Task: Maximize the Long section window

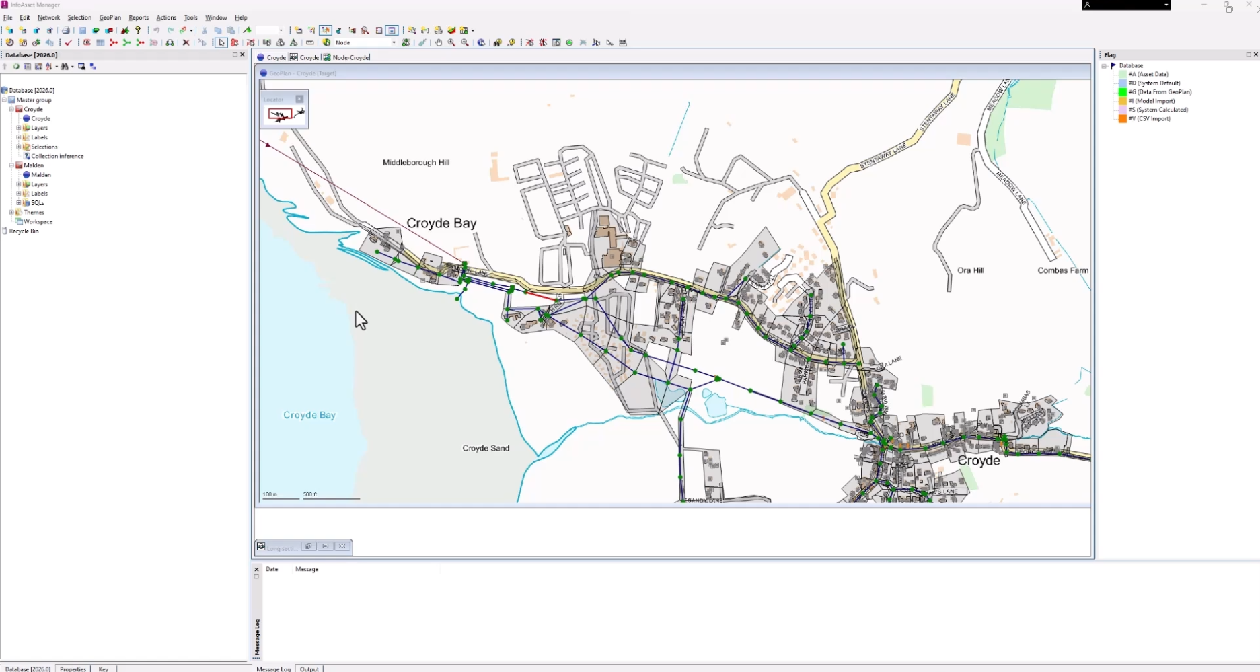Action: tap(325, 546)
